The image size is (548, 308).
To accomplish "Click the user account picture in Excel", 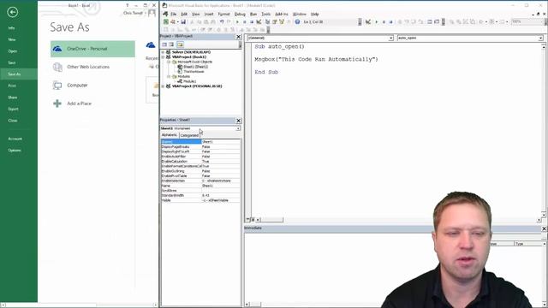I will 152,13.
